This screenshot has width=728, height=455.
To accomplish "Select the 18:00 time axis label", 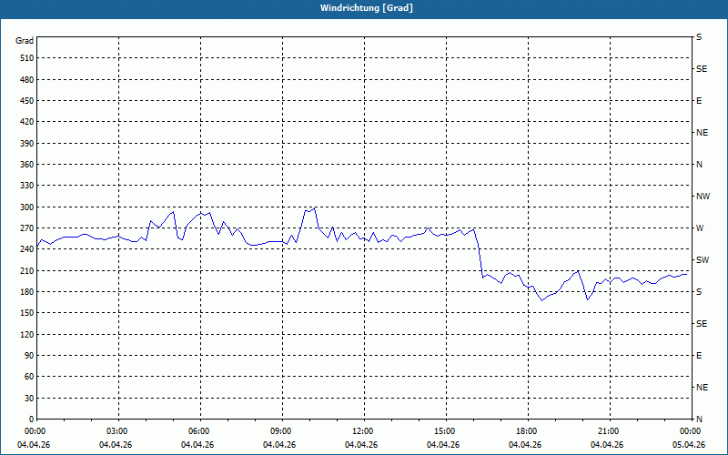I will 528,431.
